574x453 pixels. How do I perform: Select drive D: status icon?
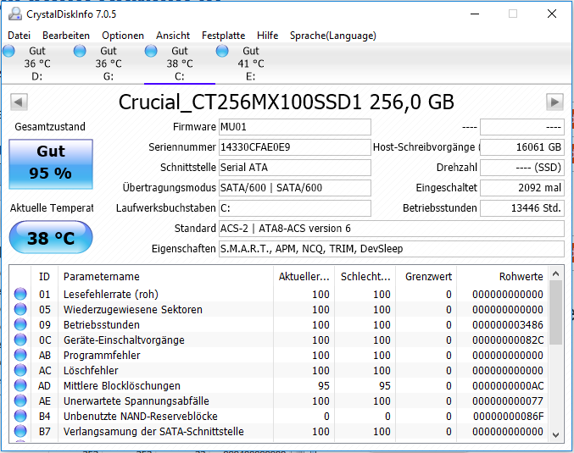tap(8, 51)
